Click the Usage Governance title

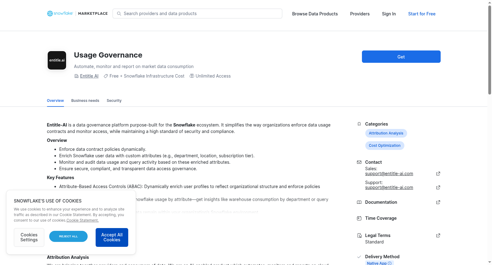point(108,55)
